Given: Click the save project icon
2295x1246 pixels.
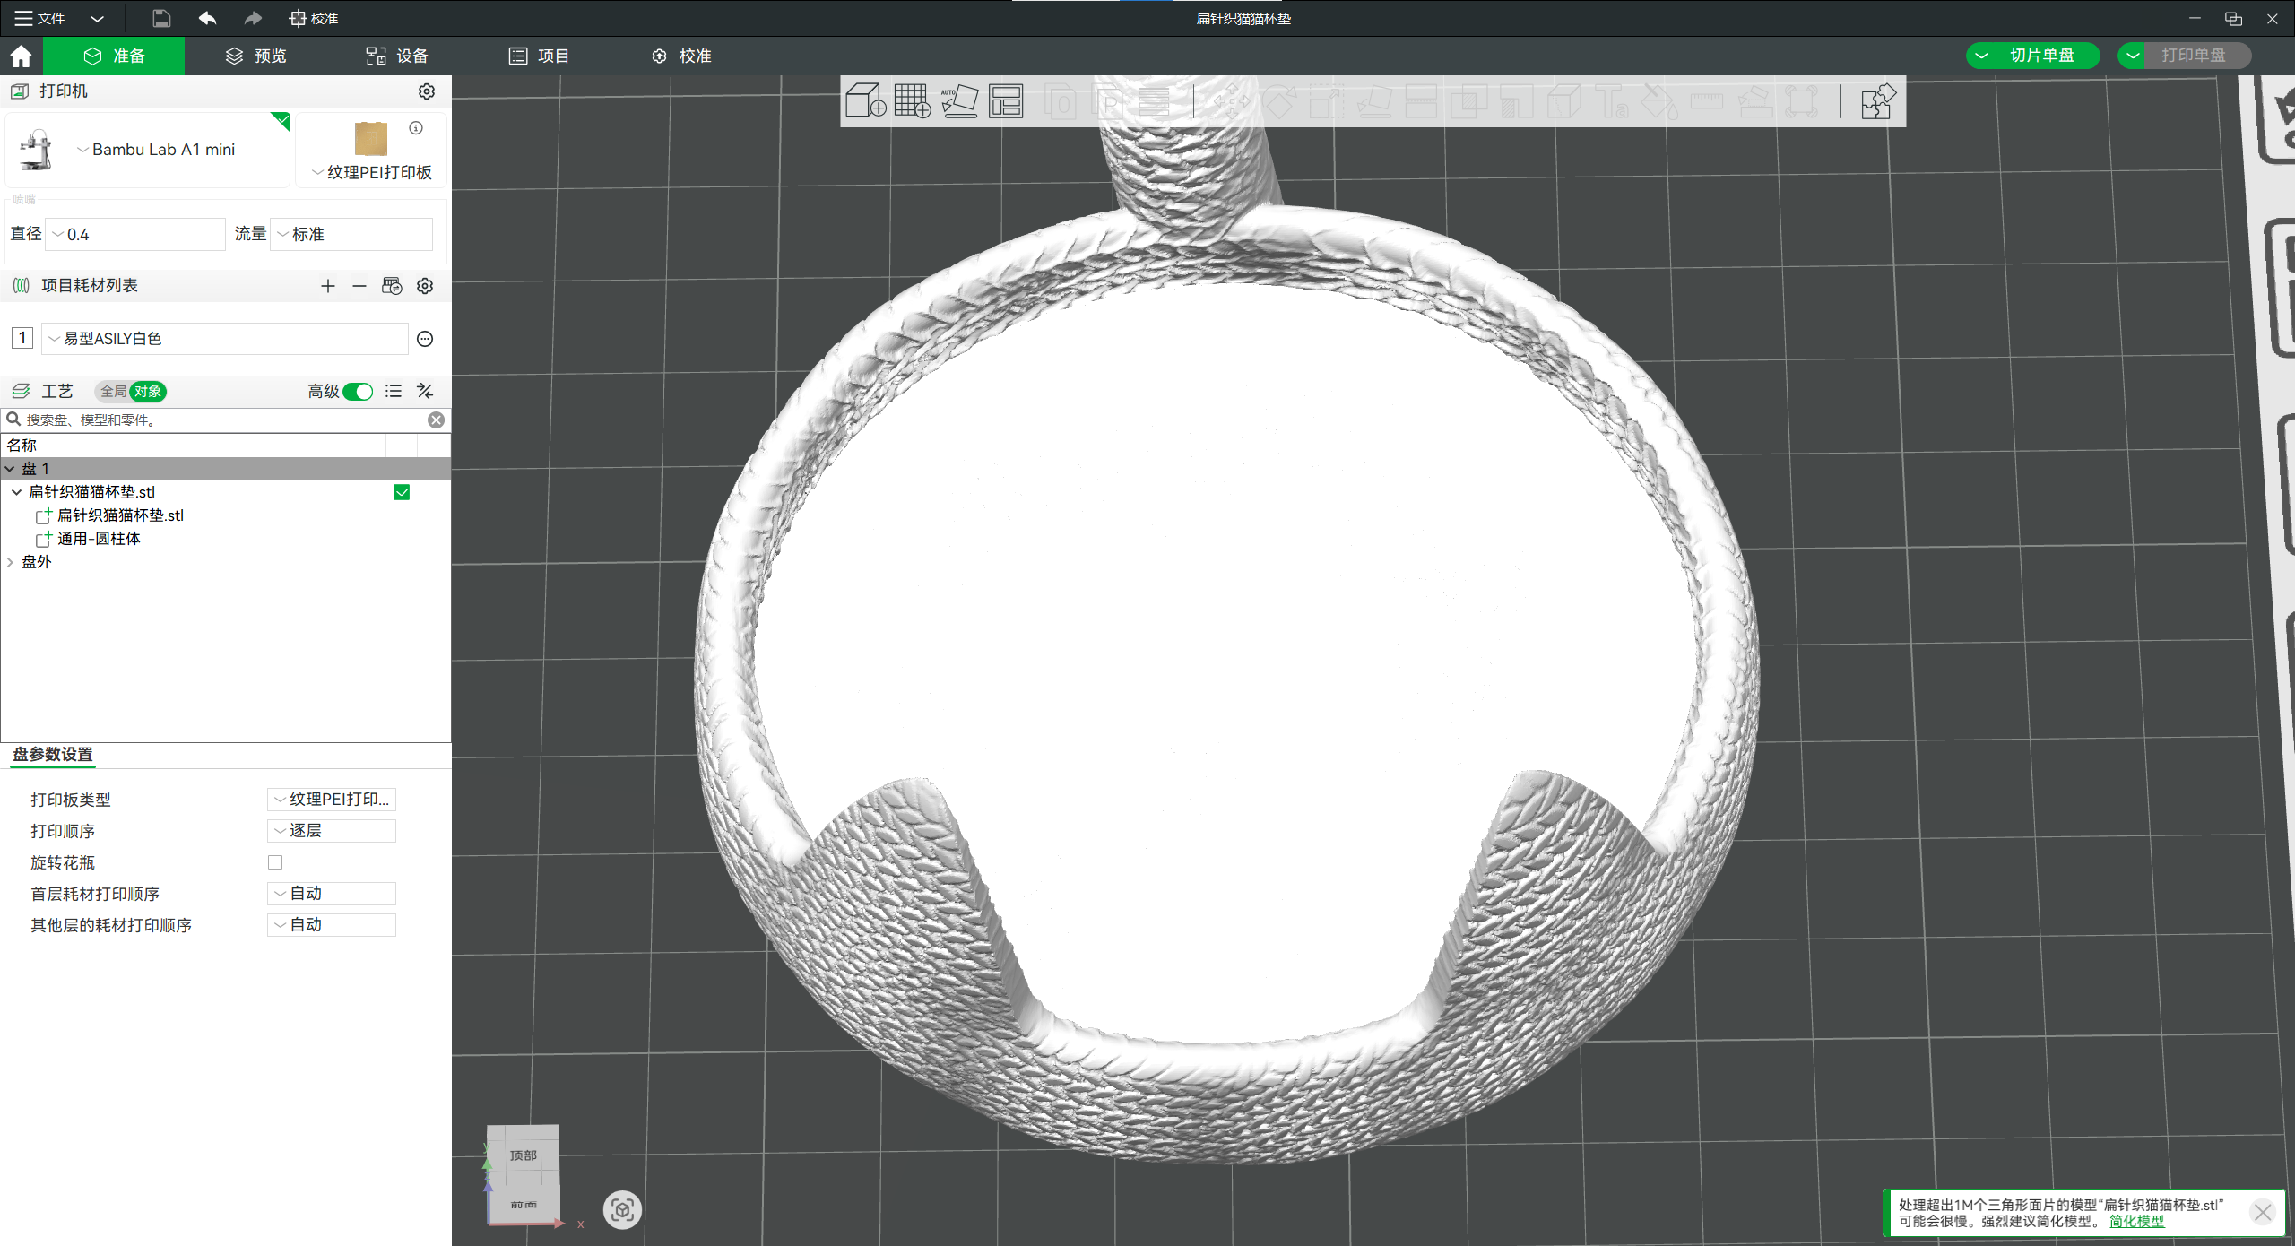Looking at the screenshot, I should tap(161, 18).
